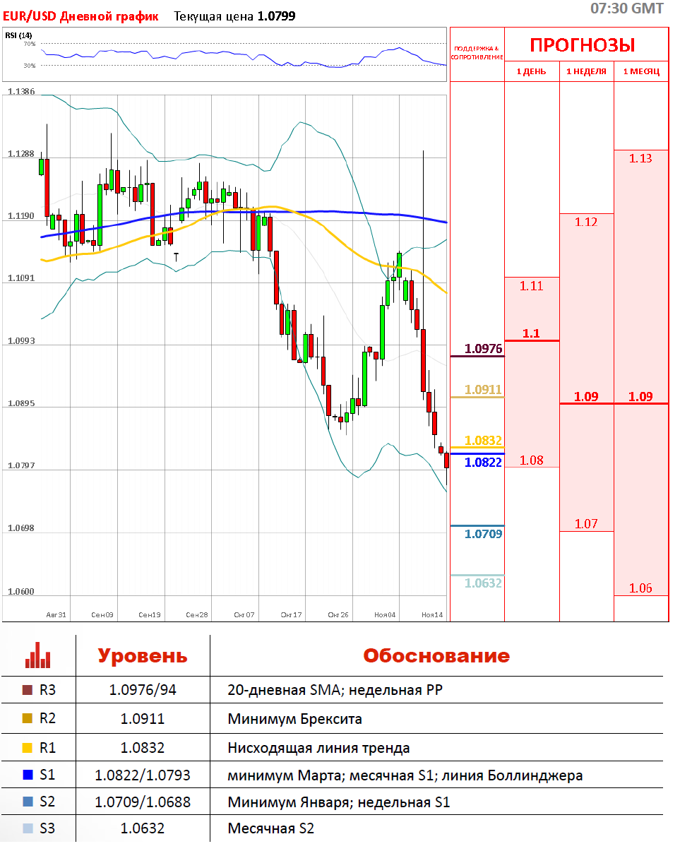Click the Нисходящая линия тренда cell
This screenshot has height=851, width=680.
[318, 747]
